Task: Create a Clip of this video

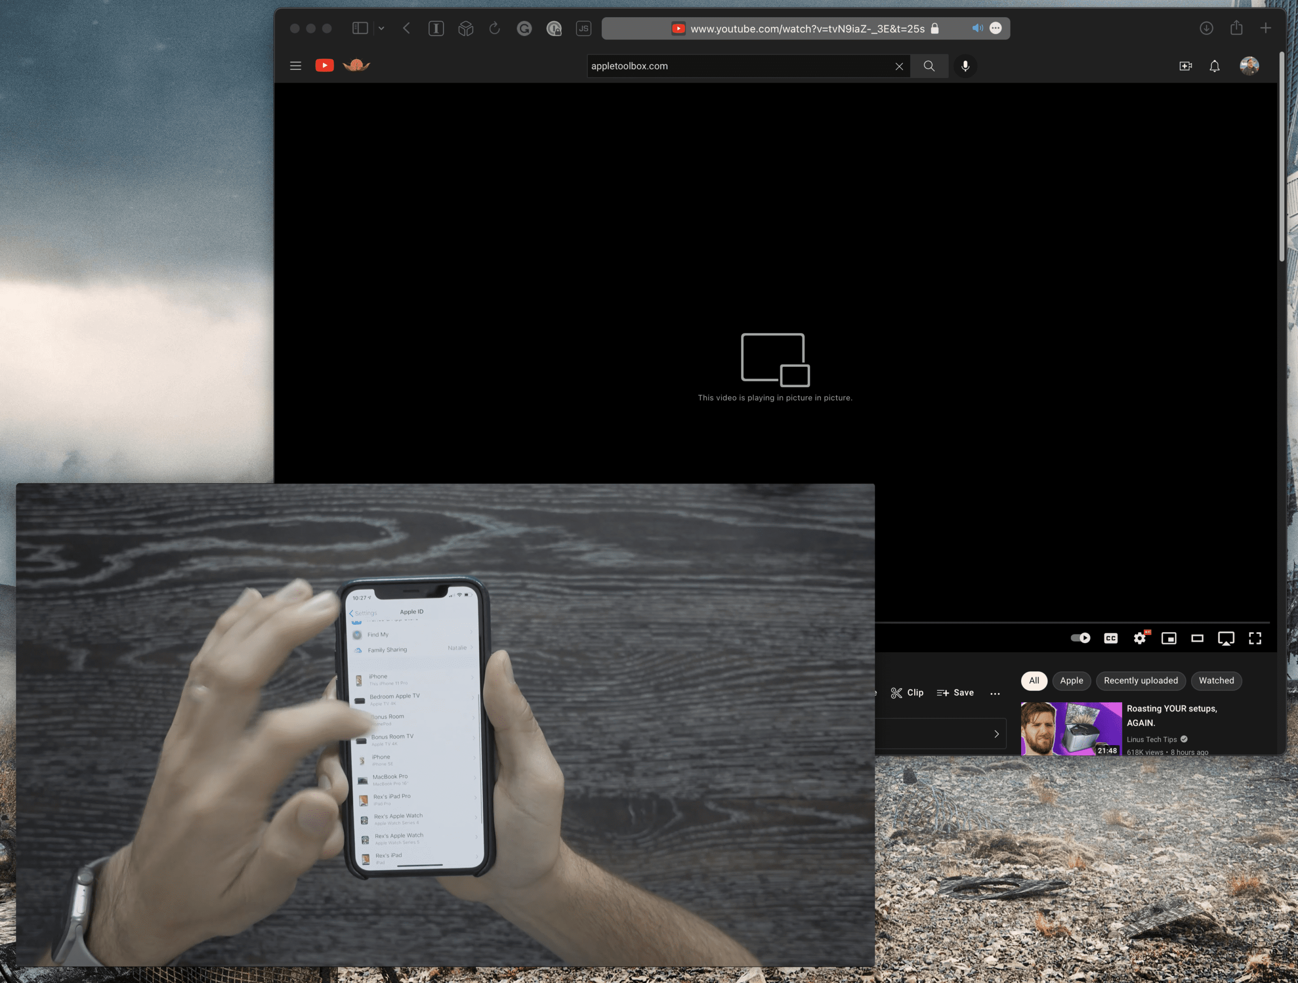Action: [907, 693]
